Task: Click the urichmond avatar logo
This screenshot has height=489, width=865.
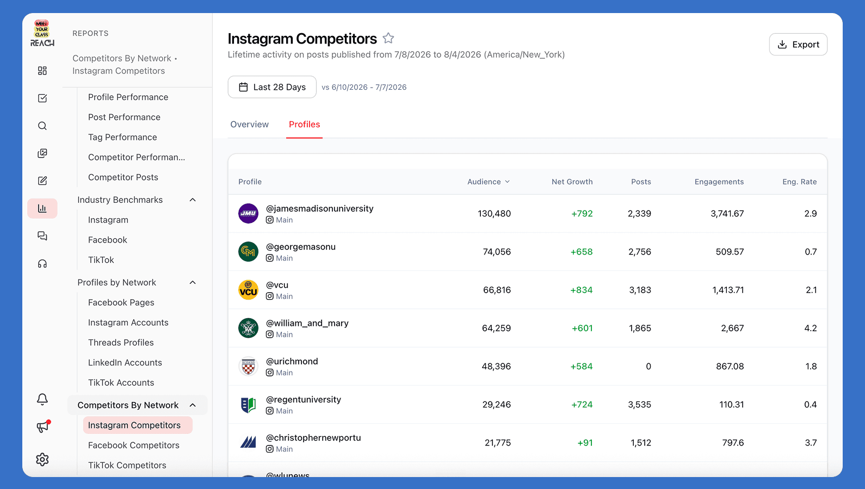Action: tap(249, 366)
